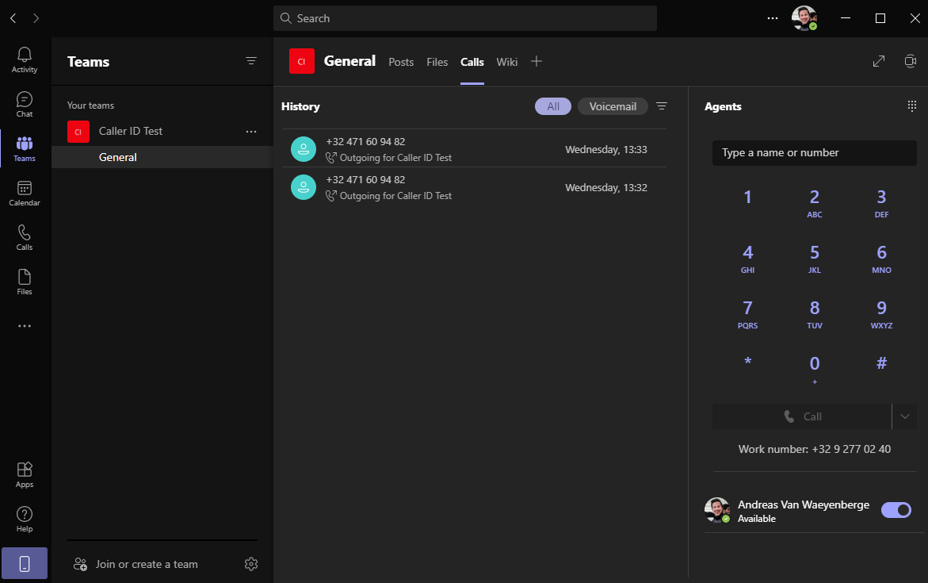Screen dimensions: 928x583
Task: Click the Work number +32 9 277 02 40 text
Action: (x=815, y=449)
